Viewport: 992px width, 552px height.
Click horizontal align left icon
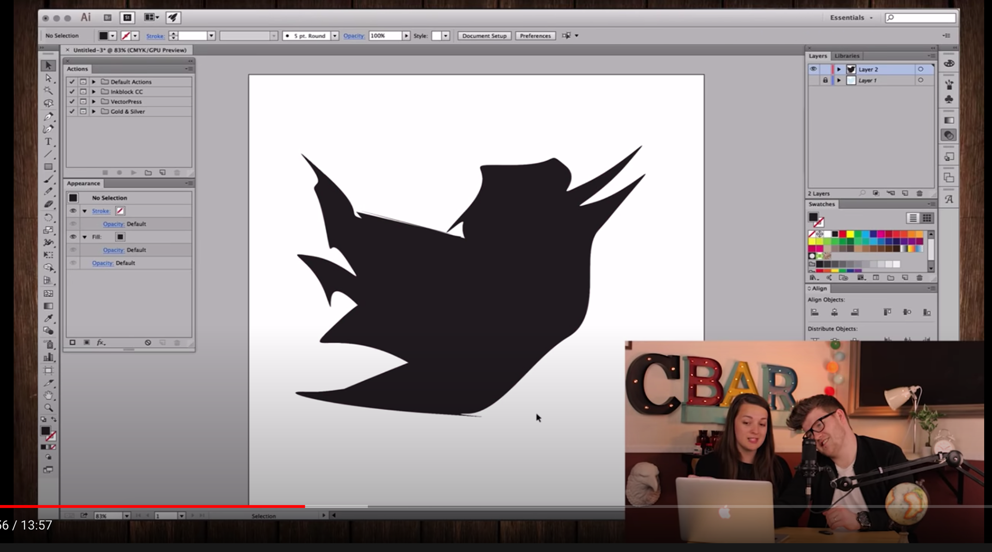pyautogui.click(x=815, y=312)
